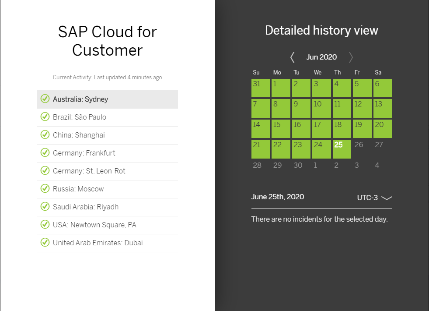Click the grayed June 27 date
Viewport: 429px width, 311px height.
383,149
